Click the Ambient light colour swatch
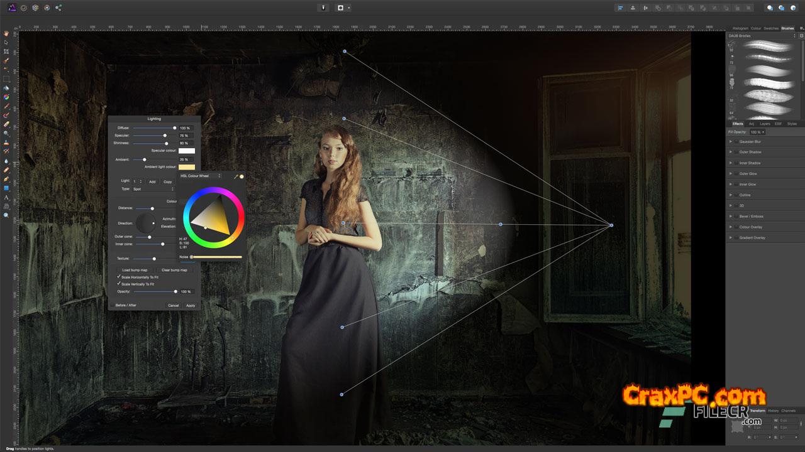Image resolution: width=805 pixels, height=452 pixels. [x=187, y=167]
